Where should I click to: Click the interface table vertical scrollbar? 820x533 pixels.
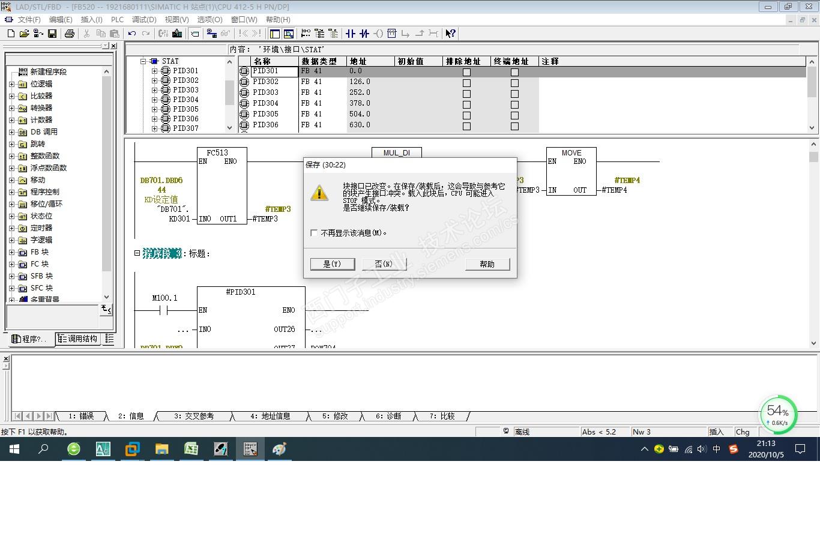point(812,94)
